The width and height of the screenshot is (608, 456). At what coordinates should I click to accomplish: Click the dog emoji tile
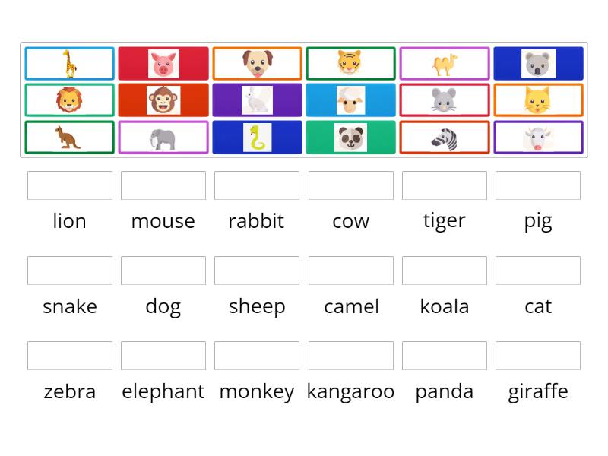[x=257, y=63]
